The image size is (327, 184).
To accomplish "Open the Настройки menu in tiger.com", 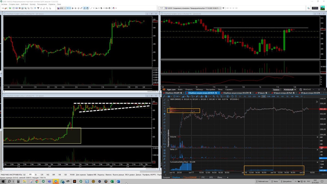I will pos(210,89).
